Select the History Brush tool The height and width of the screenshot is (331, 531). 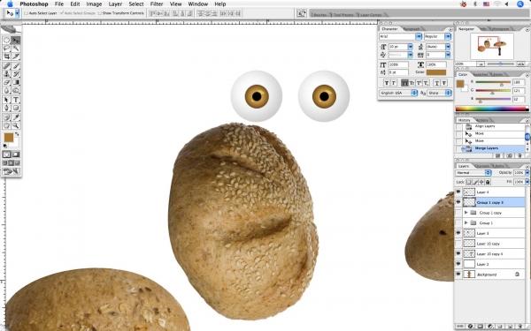coord(16,74)
